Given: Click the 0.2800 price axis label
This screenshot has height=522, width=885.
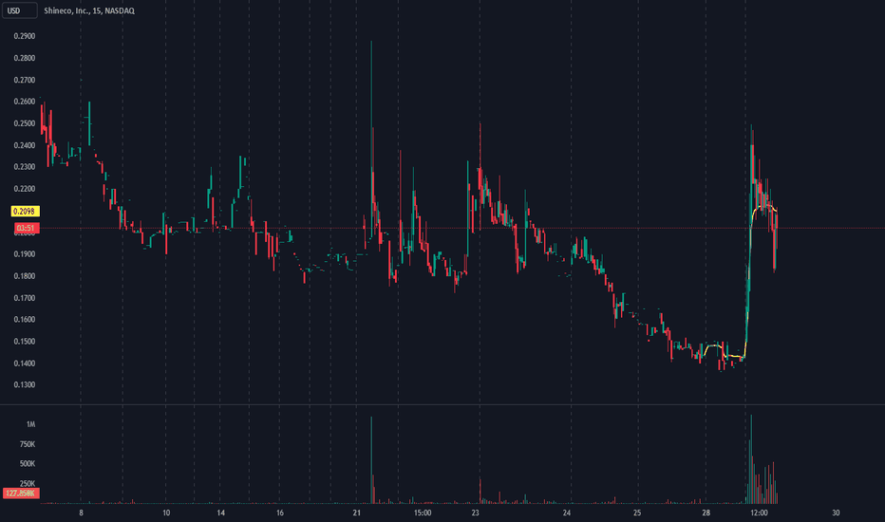Looking at the screenshot, I should [25, 58].
